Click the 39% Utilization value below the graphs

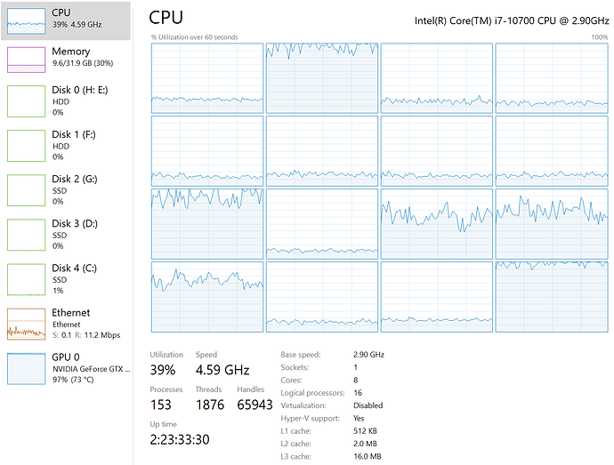coord(162,370)
